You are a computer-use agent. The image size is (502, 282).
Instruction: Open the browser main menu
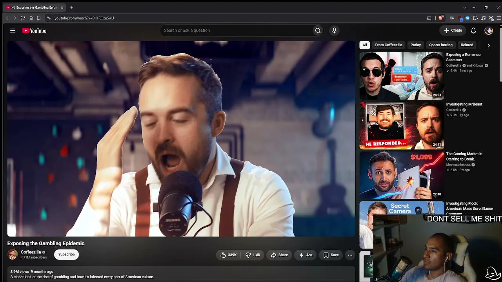(x=499, y=18)
